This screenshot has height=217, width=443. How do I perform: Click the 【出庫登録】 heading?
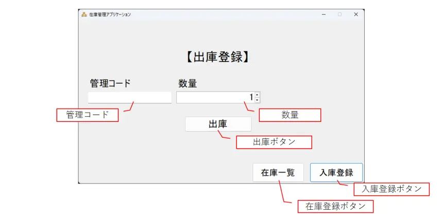tap(218, 57)
